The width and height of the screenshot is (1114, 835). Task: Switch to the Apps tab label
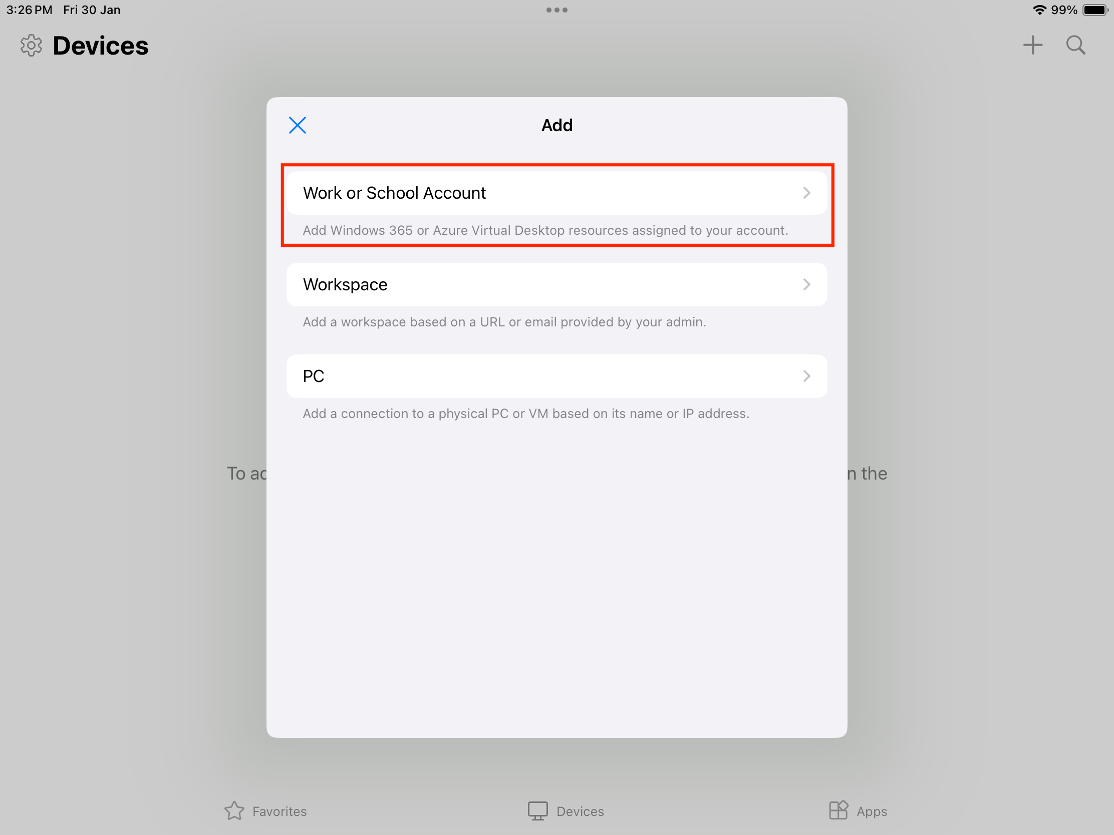pos(872,812)
